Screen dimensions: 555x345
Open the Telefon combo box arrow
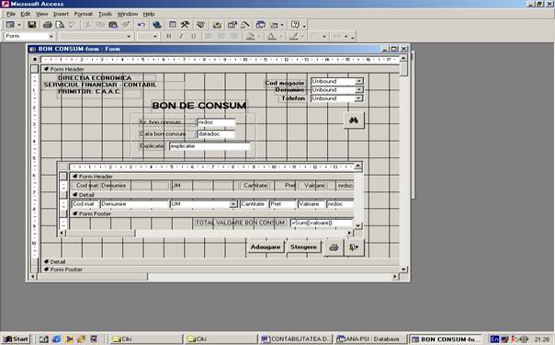click(x=359, y=98)
